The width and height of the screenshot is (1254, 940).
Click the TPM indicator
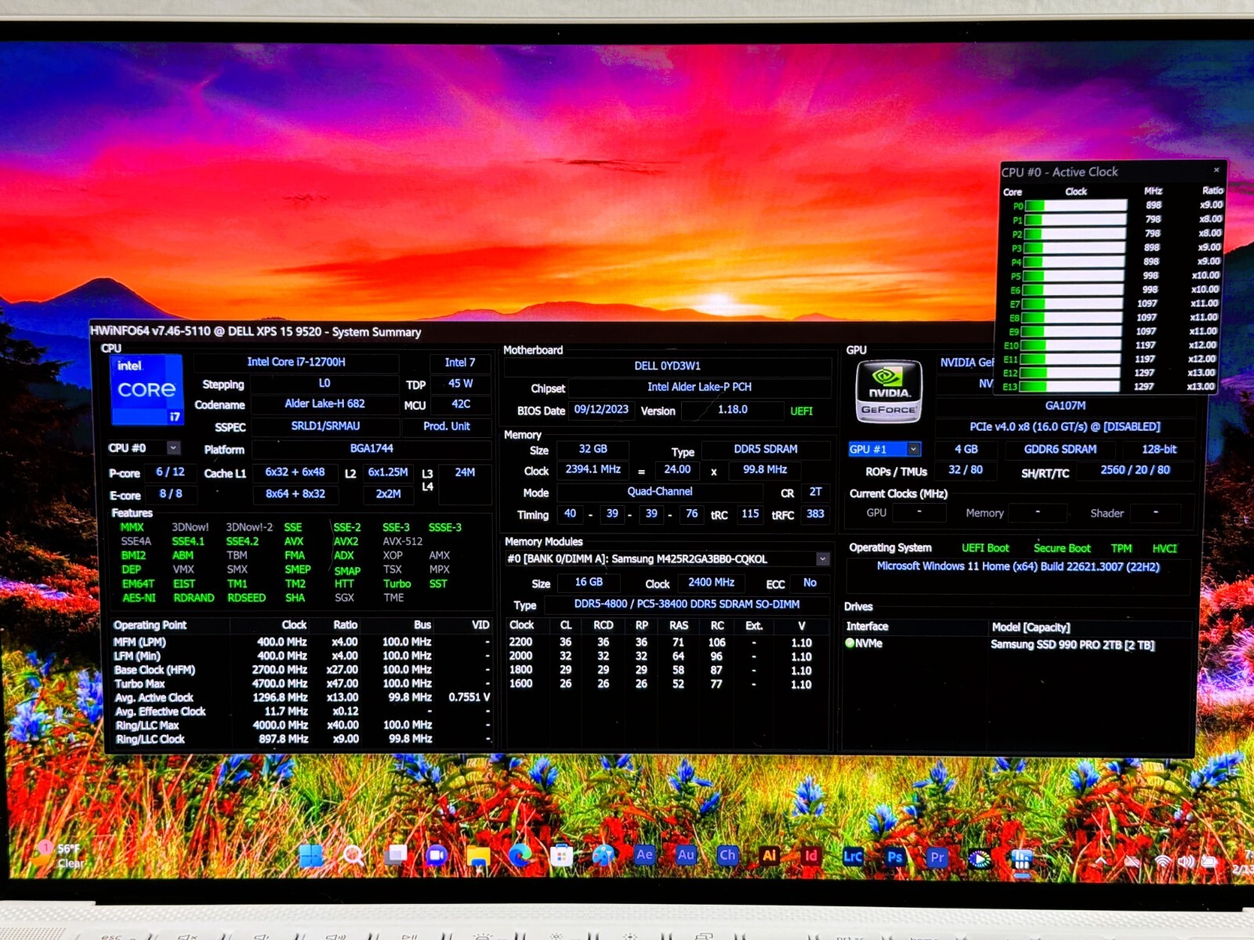point(1121,548)
